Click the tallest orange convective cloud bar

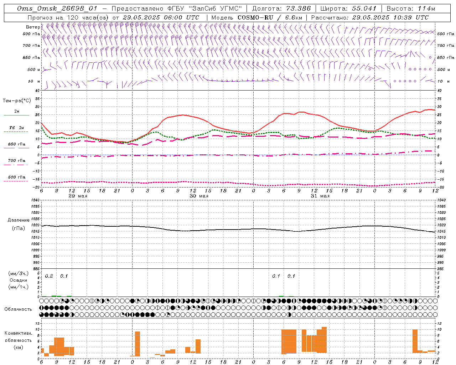[x=324, y=340]
